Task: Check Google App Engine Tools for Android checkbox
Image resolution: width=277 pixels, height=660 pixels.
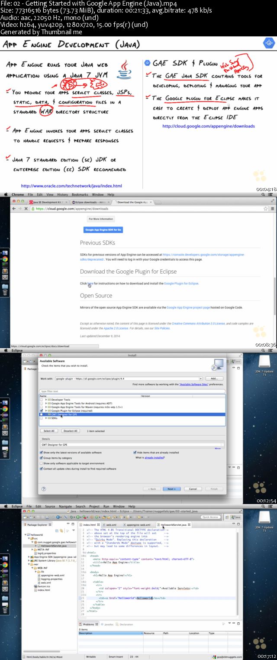Action: coord(41,403)
